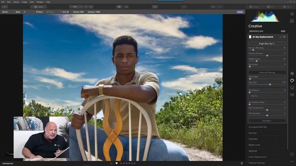The image size is (296, 166).
Task: Open the edit History clock icon
Action: tap(292, 154)
